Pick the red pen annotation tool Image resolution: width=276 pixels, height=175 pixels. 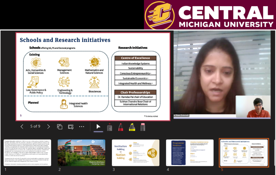(120, 127)
